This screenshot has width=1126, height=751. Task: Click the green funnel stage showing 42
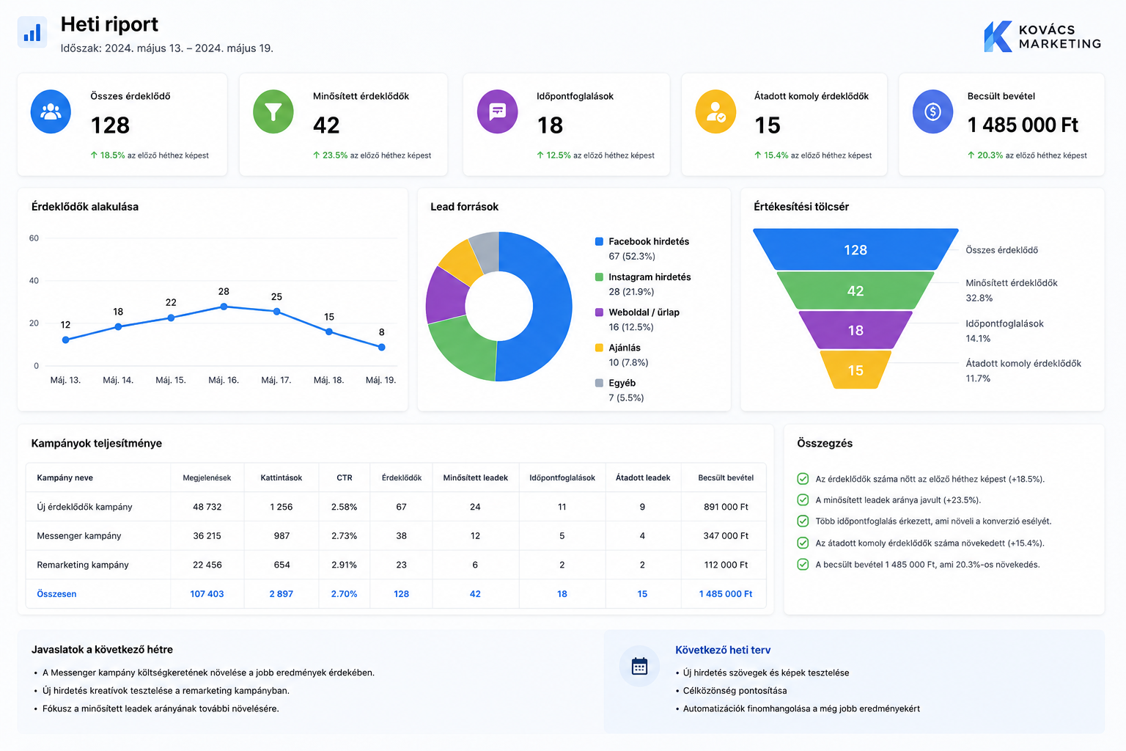click(x=855, y=291)
